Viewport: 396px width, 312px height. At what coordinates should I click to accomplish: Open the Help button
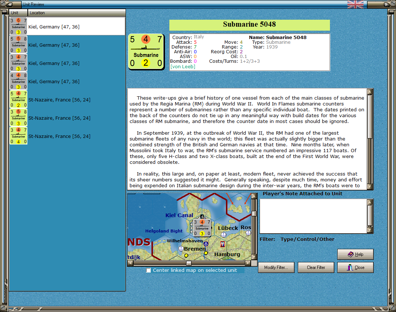click(355, 254)
